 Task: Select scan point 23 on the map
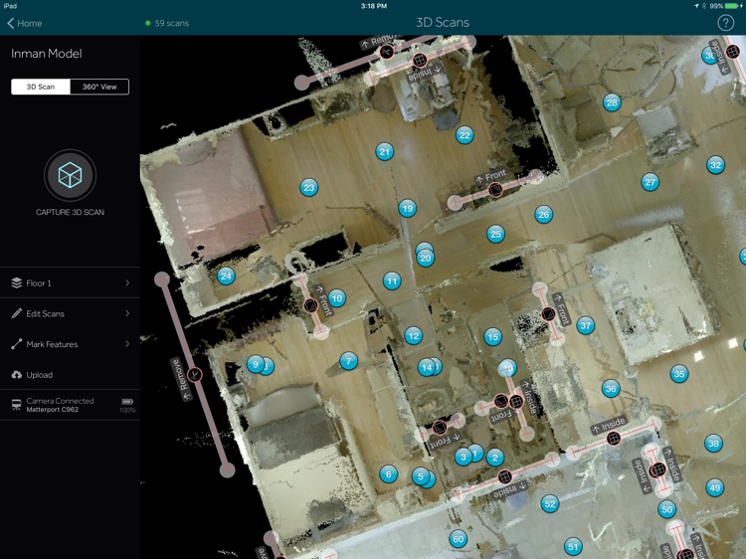[x=308, y=187]
